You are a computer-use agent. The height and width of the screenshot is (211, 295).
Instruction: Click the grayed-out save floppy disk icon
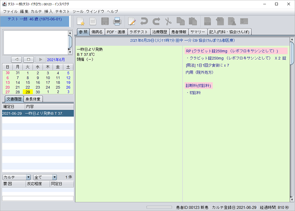coord(105,22)
